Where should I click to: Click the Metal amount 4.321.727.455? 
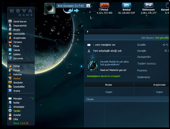point(104,13)
